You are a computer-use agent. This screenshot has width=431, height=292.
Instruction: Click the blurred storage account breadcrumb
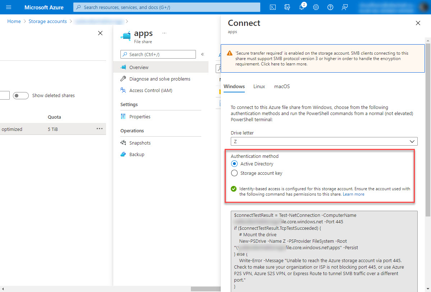tap(99, 22)
